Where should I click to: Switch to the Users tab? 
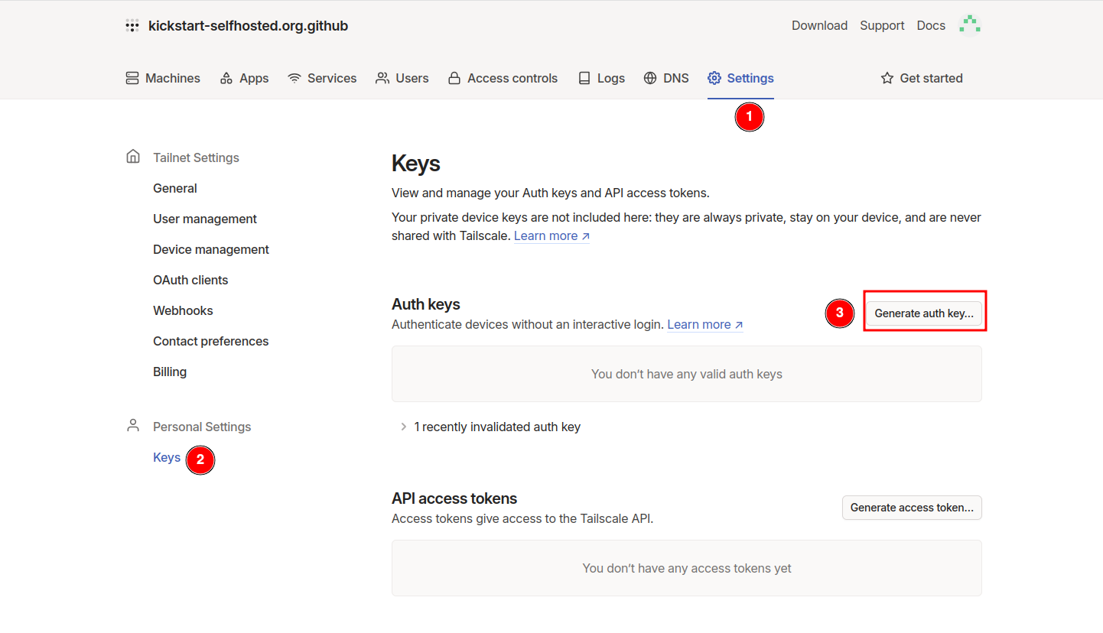[402, 78]
